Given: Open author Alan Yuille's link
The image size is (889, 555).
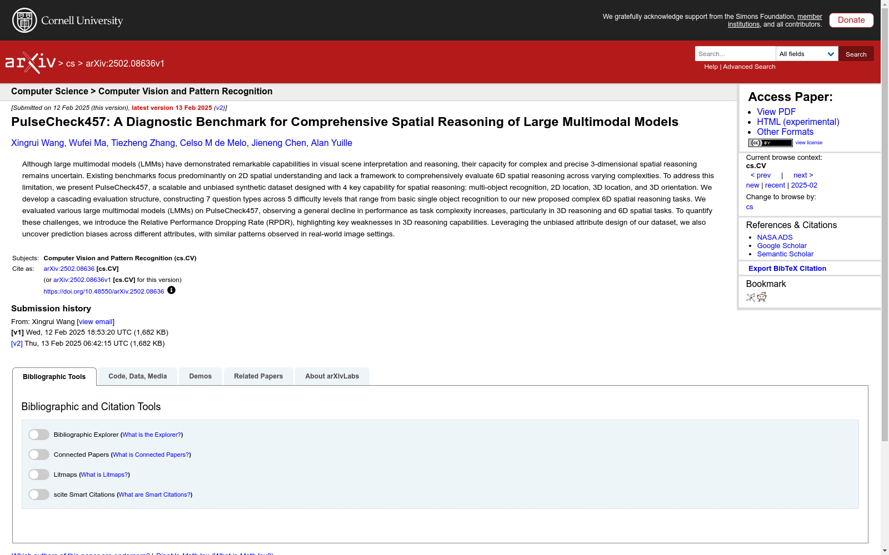Looking at the screenshot, I should (332, 143).
